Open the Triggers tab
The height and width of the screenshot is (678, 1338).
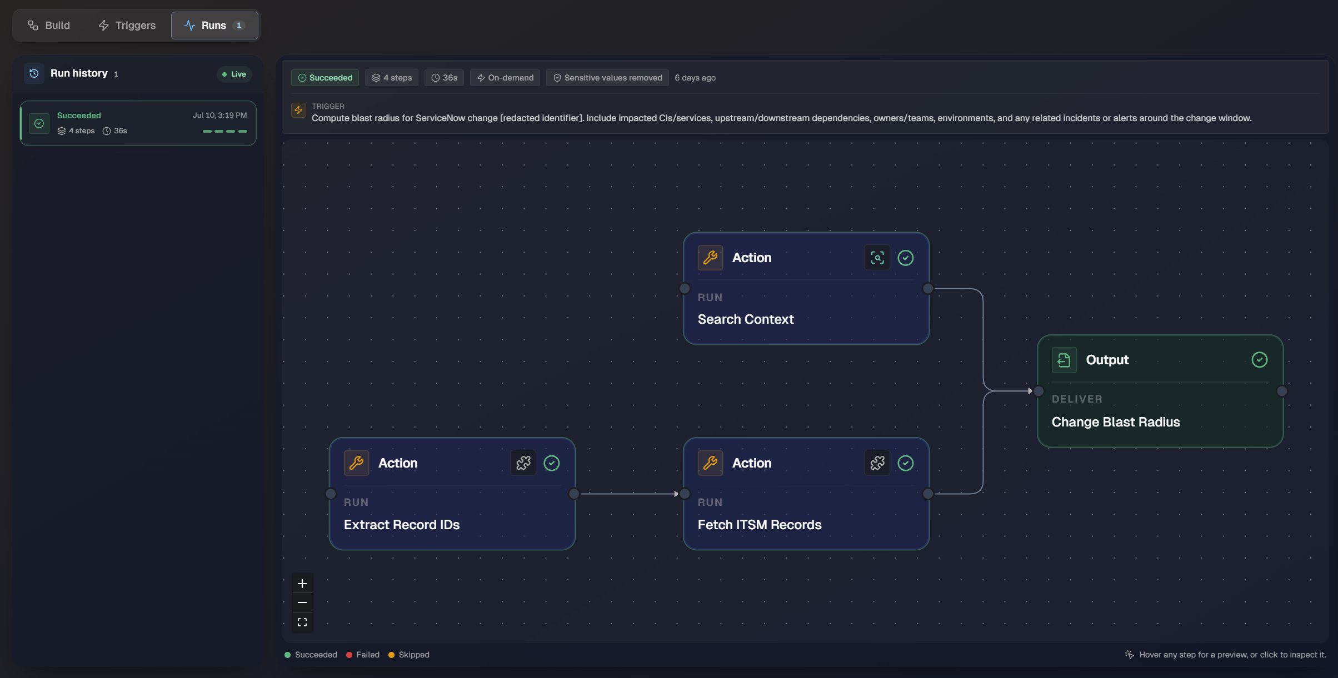127,26
